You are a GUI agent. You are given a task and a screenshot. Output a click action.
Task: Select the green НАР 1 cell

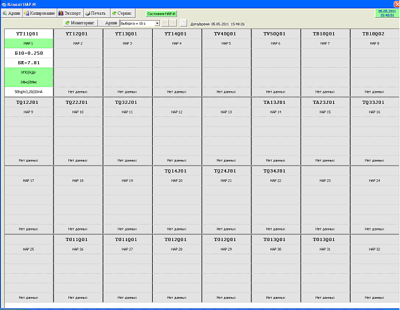tap(29, 43)
